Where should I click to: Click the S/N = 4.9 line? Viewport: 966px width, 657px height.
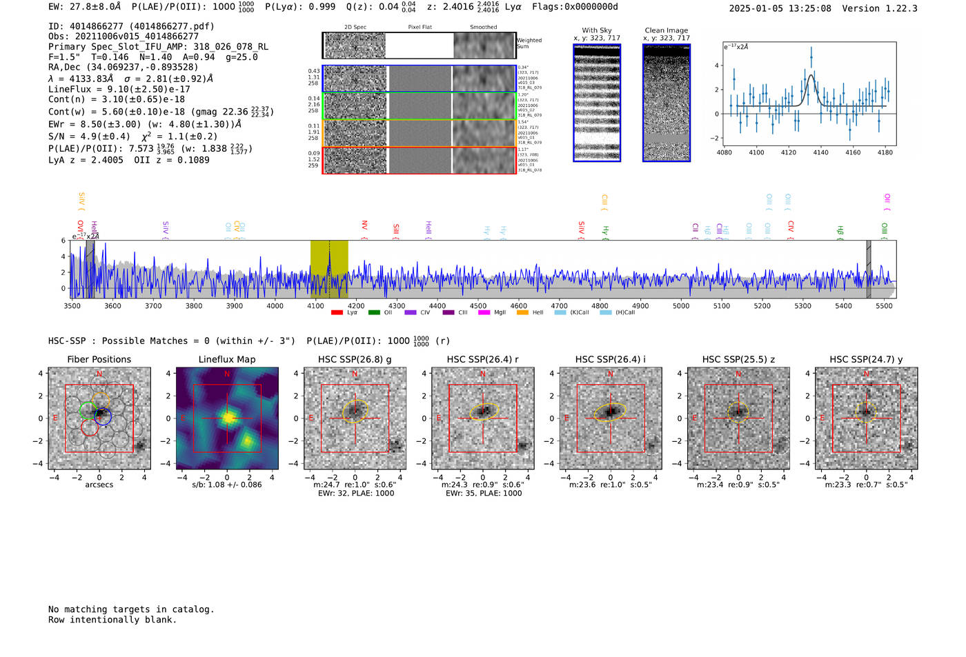133,136
